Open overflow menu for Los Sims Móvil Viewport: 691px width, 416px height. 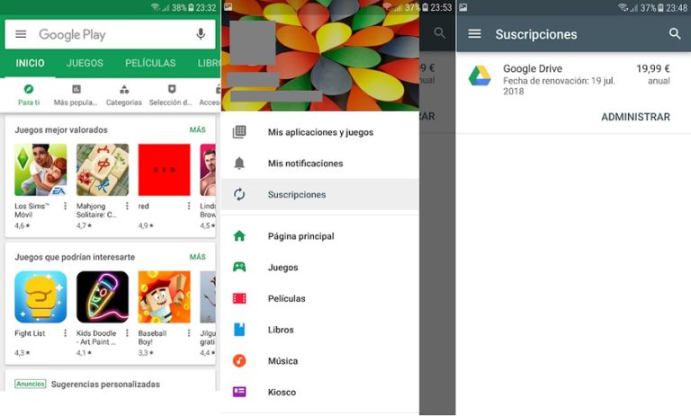coord(65,206)
